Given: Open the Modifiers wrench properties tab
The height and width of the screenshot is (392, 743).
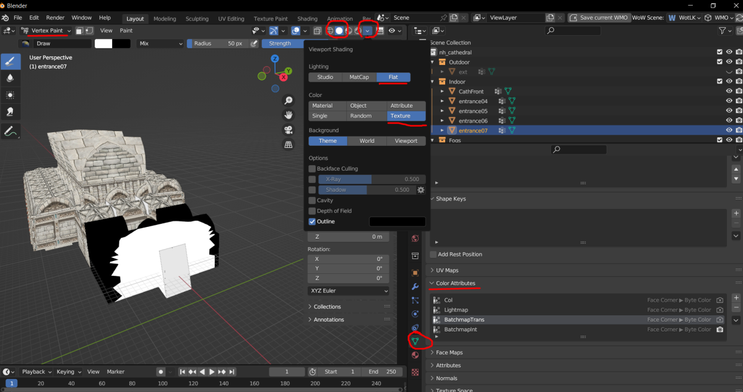Looking at the screenshot, I should click(415, 286).
